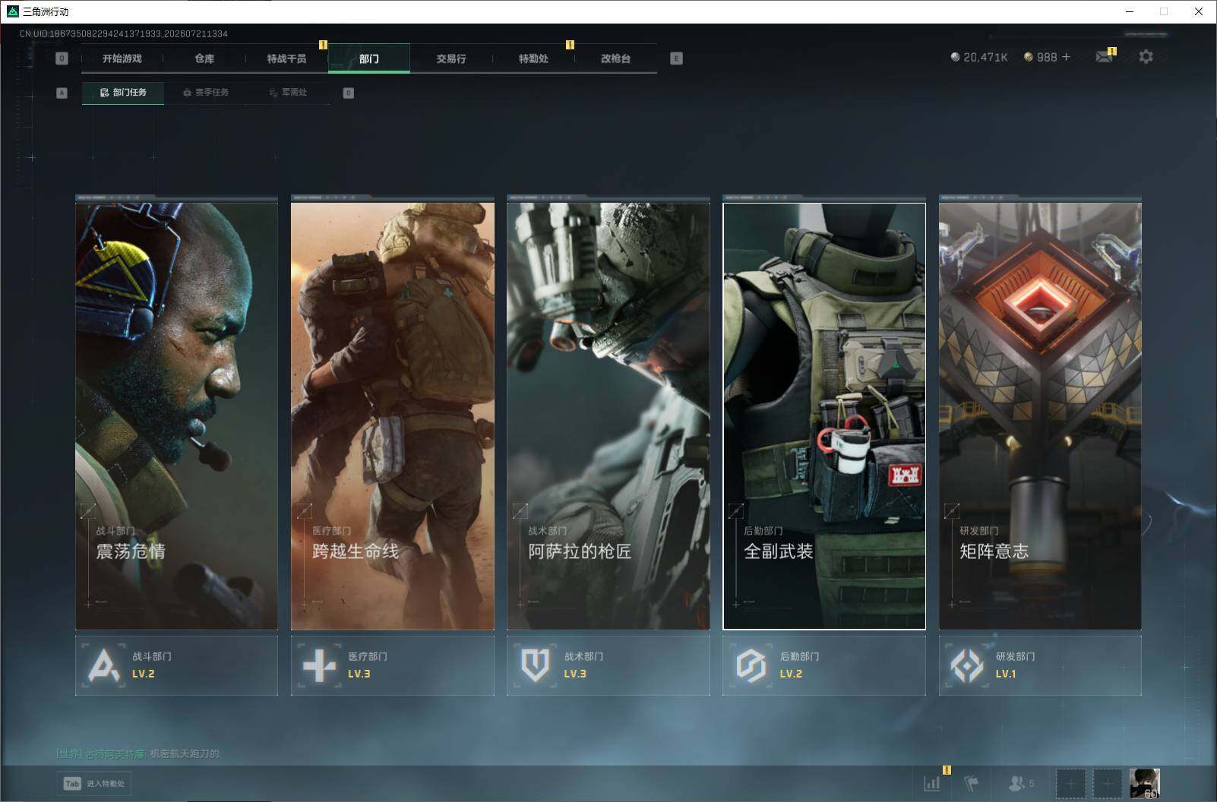
Task: Select the 军需处 sub-tab
Action: tap(289, 93)
